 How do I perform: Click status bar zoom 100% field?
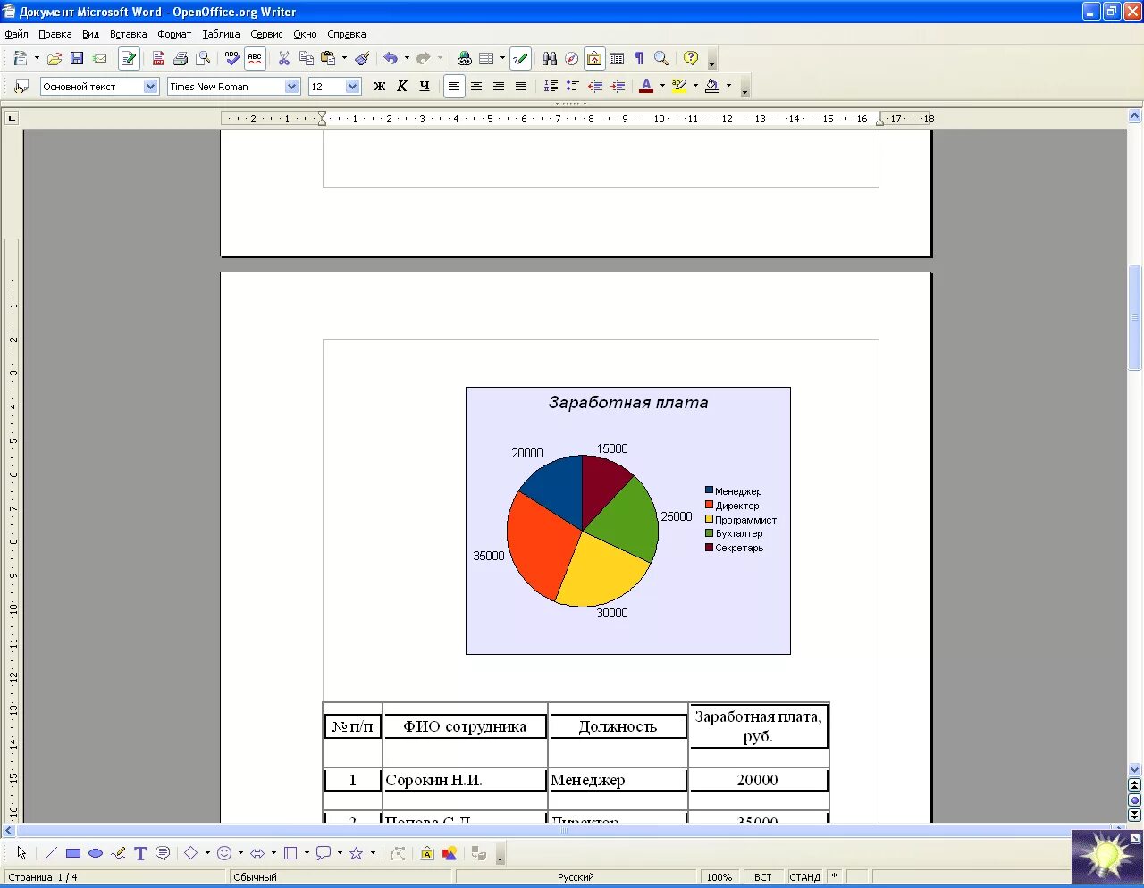pyautogui.click(x=719, y=877)
